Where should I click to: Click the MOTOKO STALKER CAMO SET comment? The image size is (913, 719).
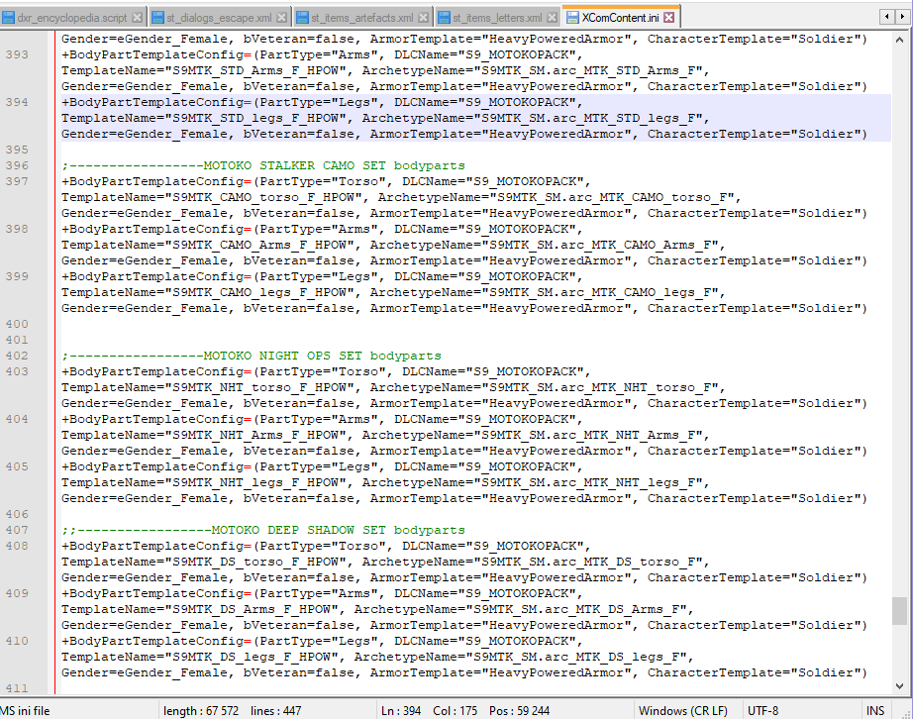point(263,165)
